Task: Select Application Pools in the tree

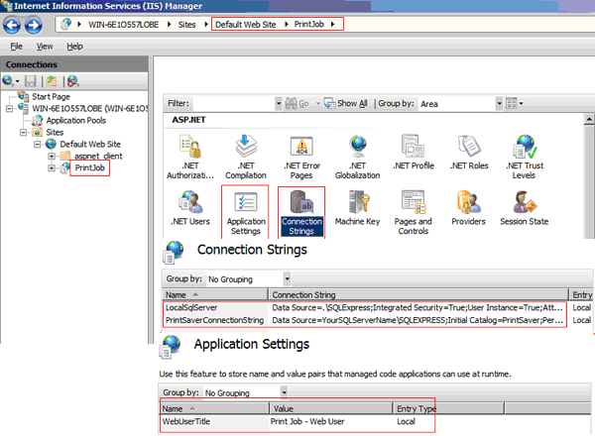Action: click(76, 121)
